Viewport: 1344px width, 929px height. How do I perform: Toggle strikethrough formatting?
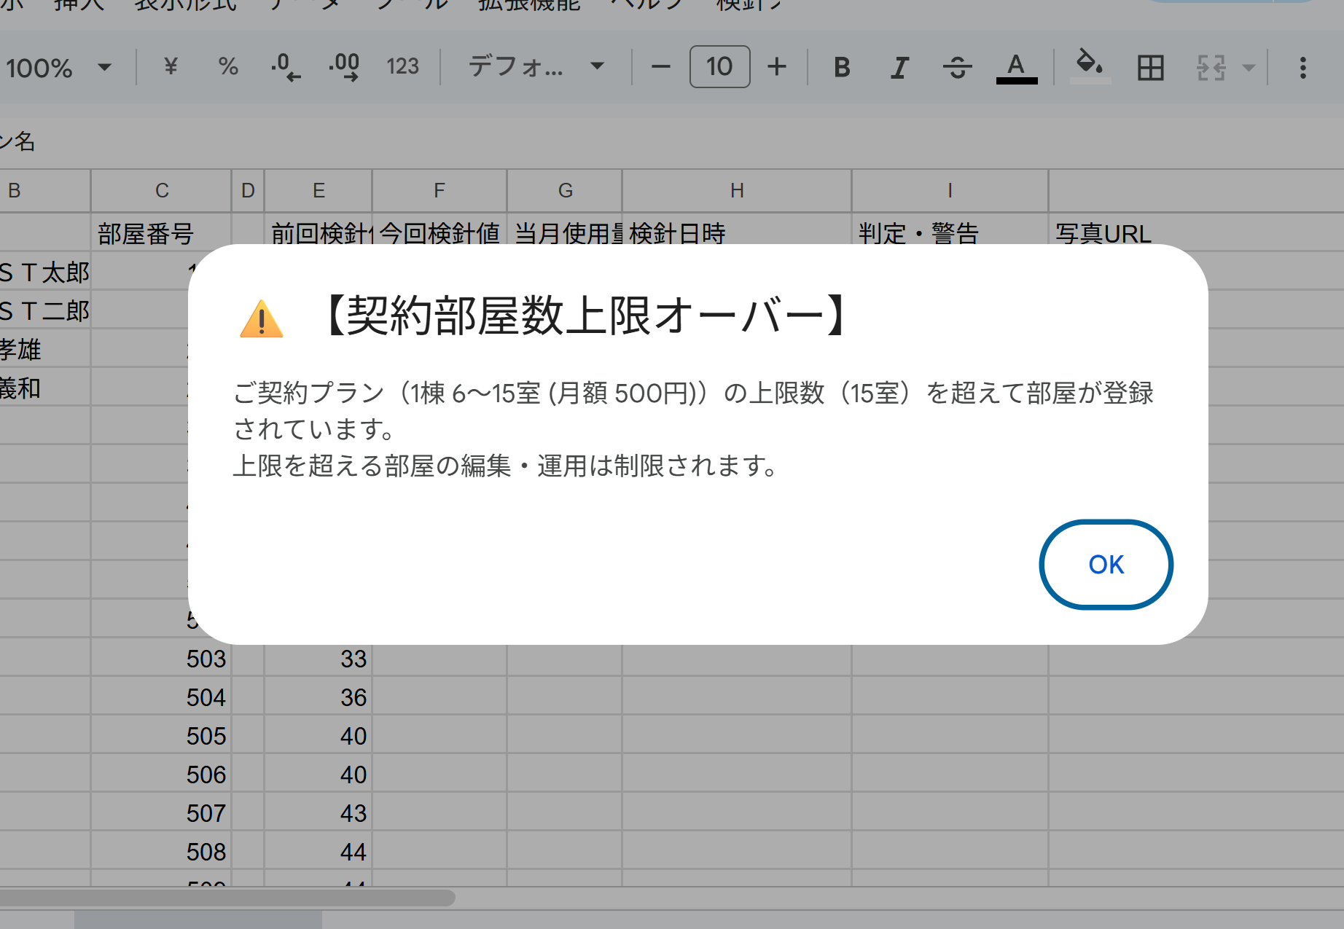[x=957, y=67]
